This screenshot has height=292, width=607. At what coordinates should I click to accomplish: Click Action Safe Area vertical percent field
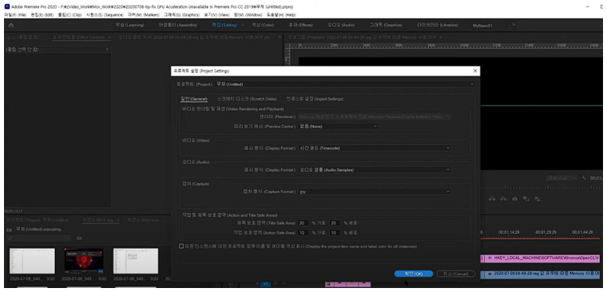tap(335, 233)
